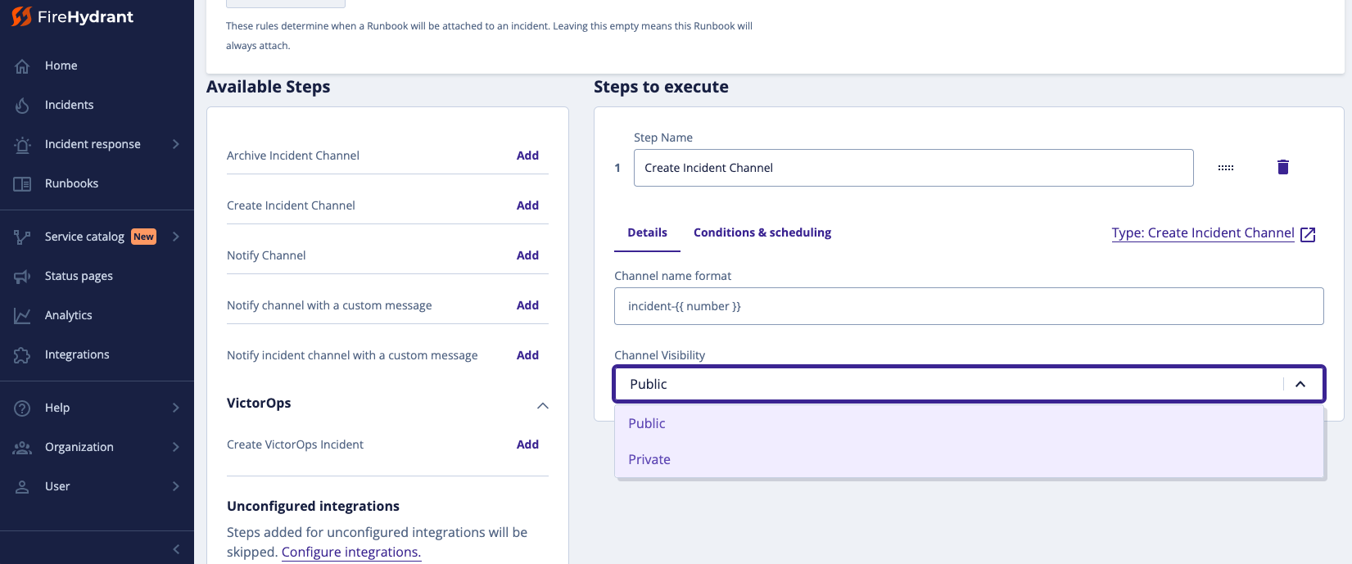The image size is (1352, 564).
Task: Select Private visibility option
Action: 649,460
